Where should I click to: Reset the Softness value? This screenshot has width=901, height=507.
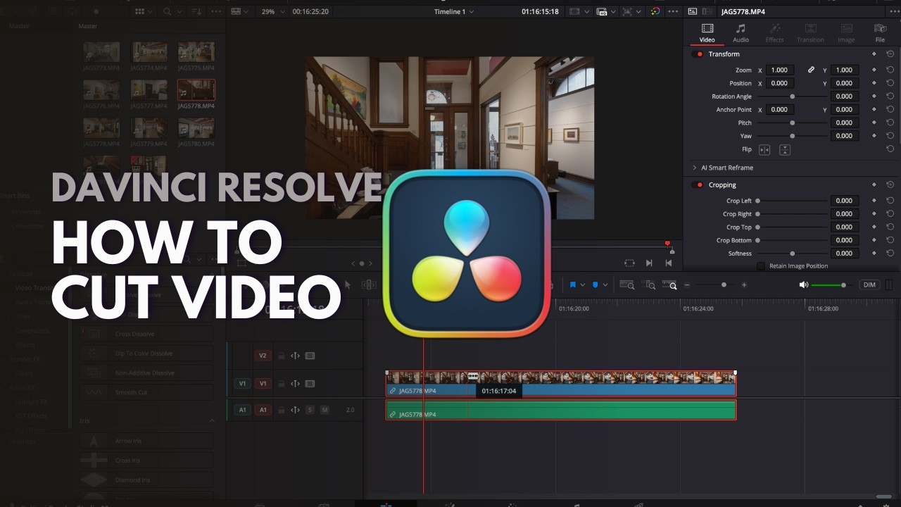pos(890,253)
